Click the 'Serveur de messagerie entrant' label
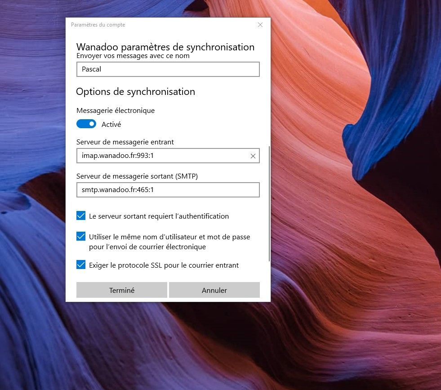The image size is (441, 390). pos(125,142)
